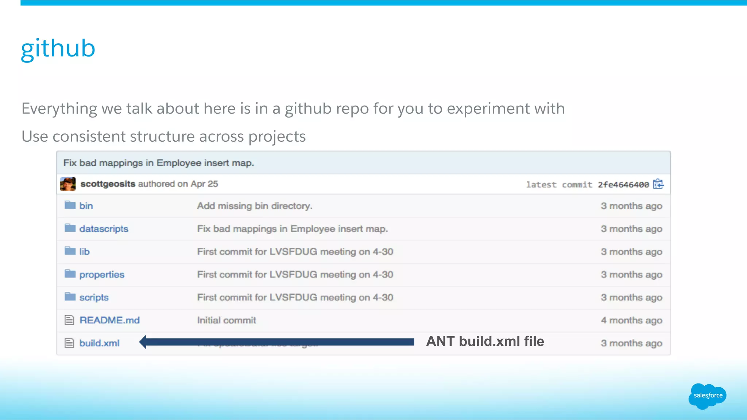
Task: Click the bin folder icon
Action: pos(70,205)
